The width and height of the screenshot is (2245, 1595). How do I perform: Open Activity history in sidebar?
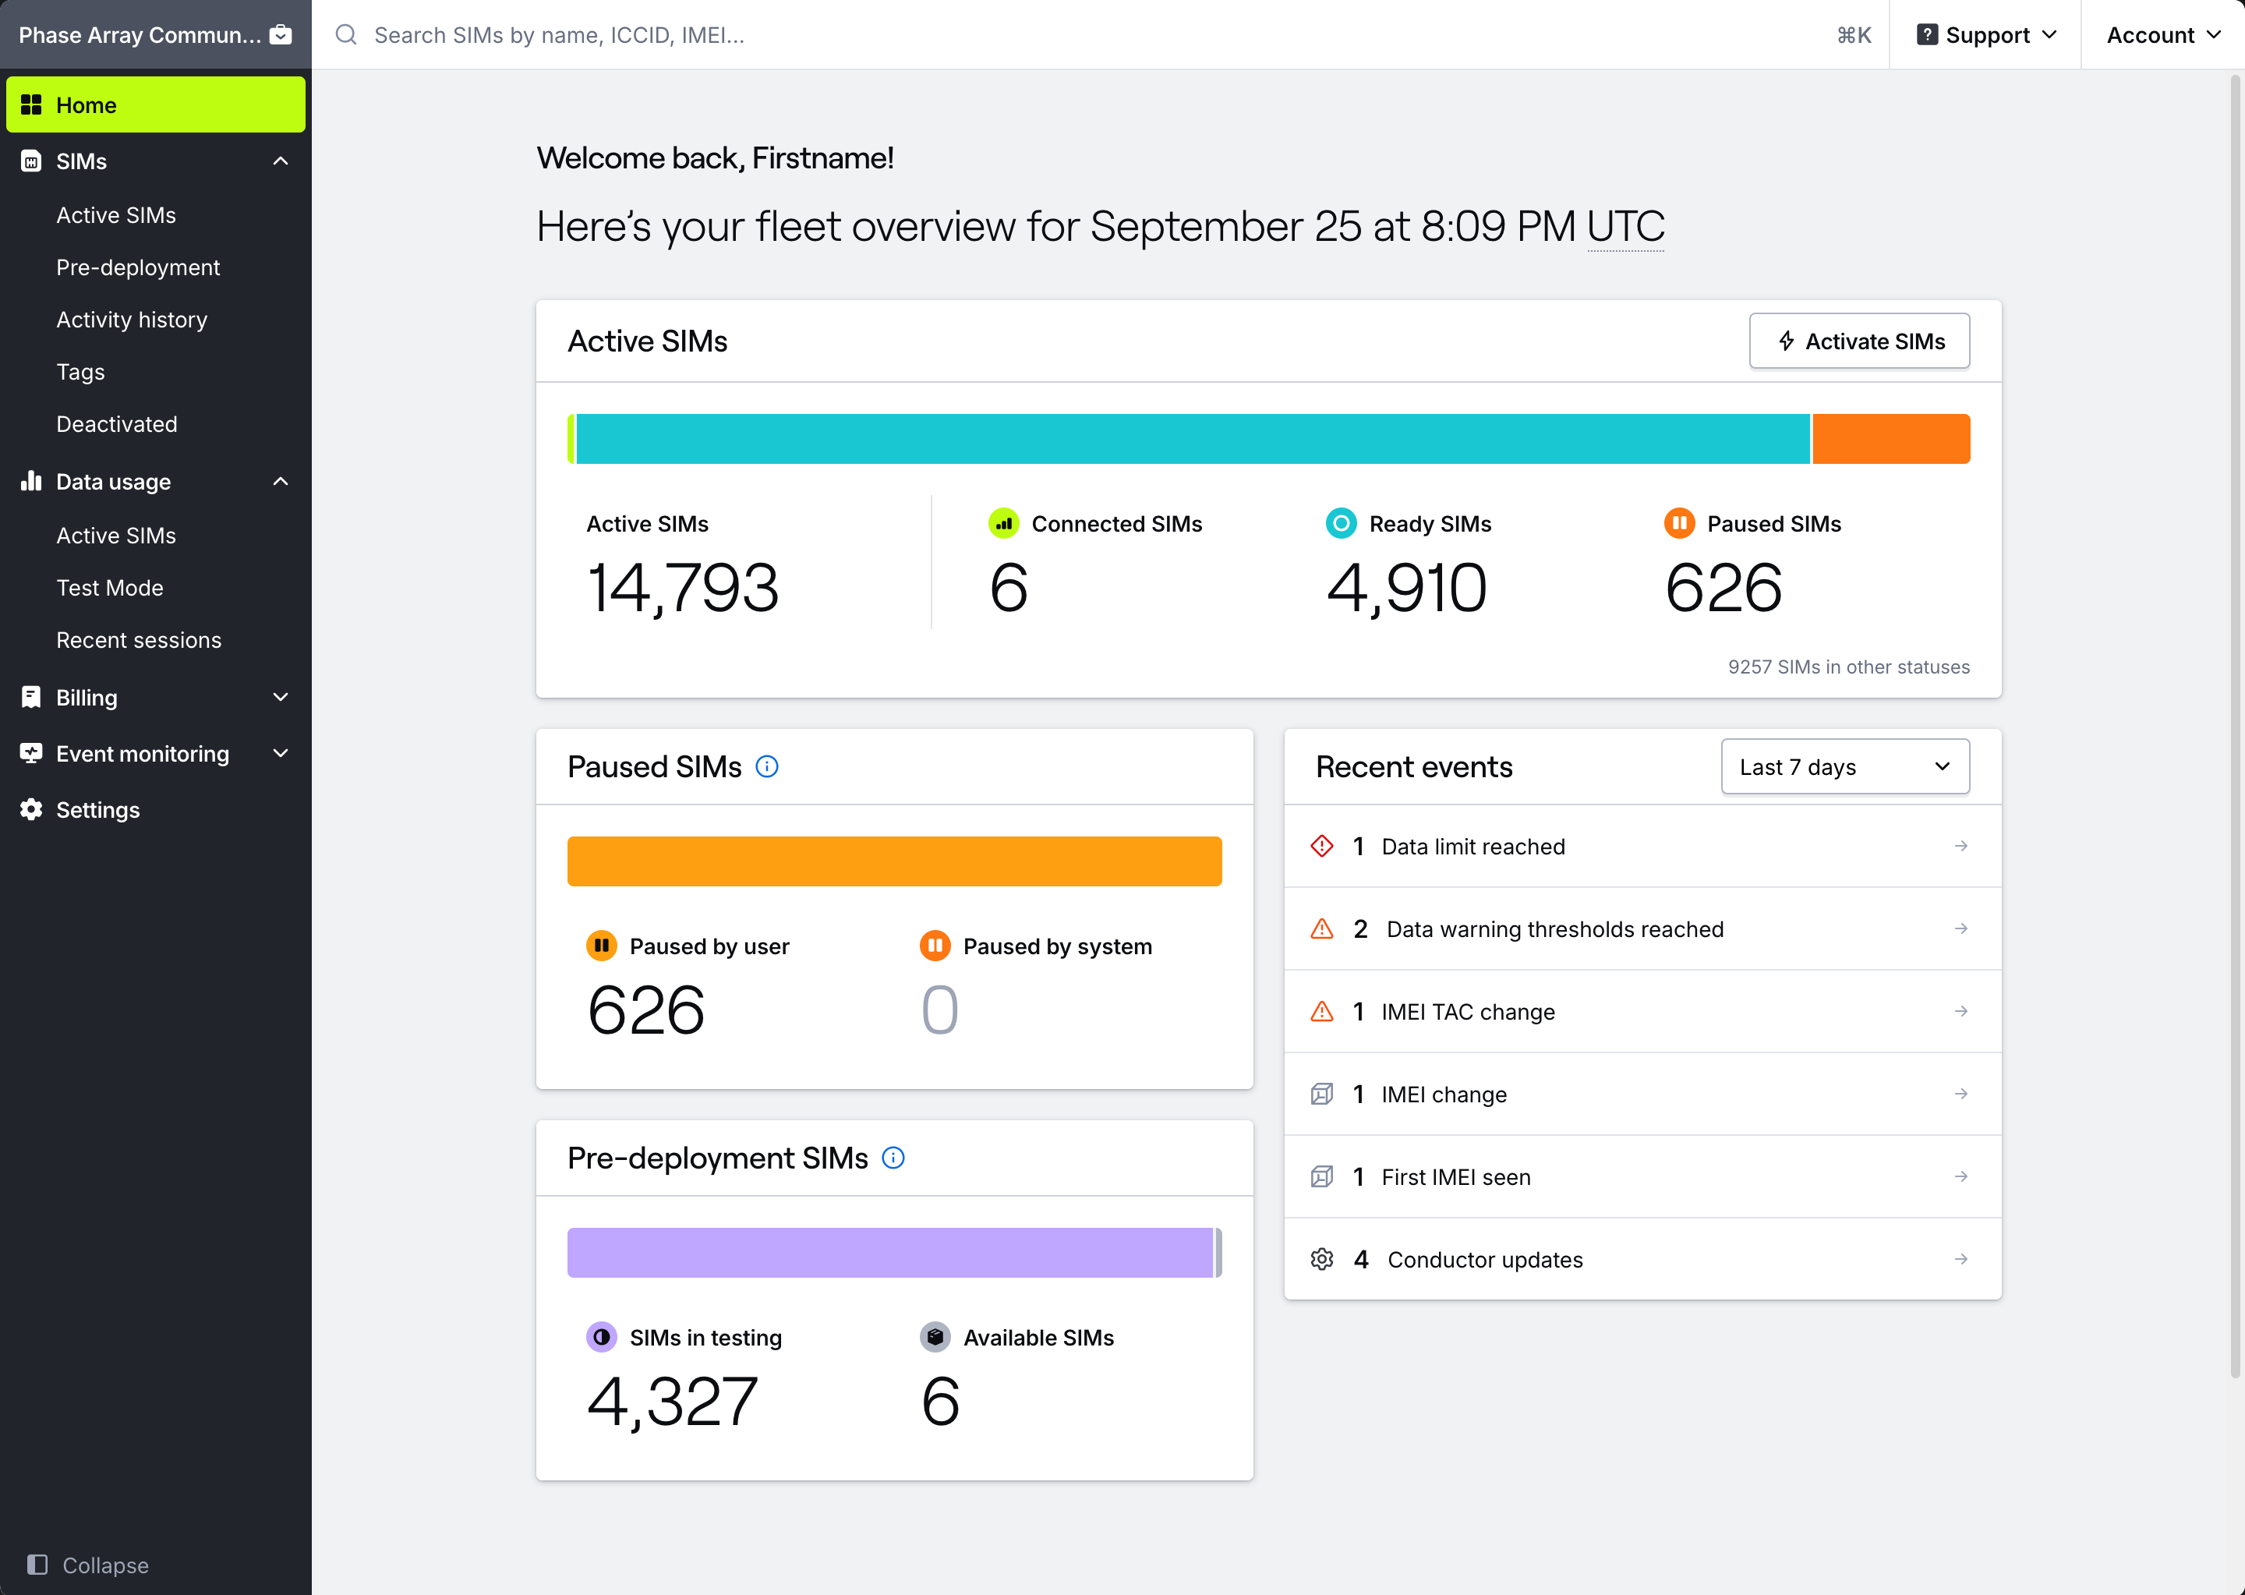pyautogui.click(x=132, y=319)
